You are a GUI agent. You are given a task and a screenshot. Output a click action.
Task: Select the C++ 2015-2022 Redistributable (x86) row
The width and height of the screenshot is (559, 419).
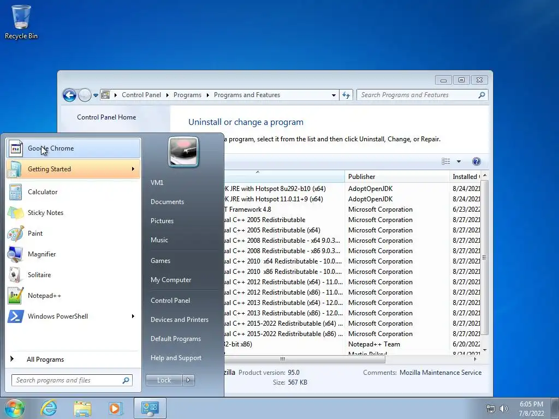[352, 334]
